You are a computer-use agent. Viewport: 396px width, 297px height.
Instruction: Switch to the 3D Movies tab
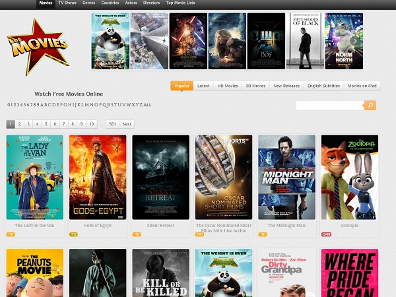point(255,86)
